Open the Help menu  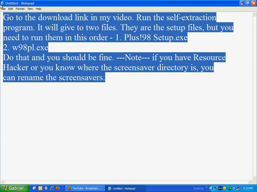pyautogui.click(x=39, y=9)
